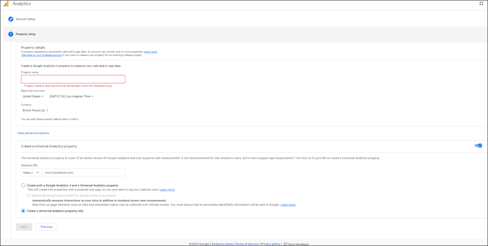Select Create a Universal Analytics property only
The height and width of the screenshot is (246, 488).
(x=23, y=211)
